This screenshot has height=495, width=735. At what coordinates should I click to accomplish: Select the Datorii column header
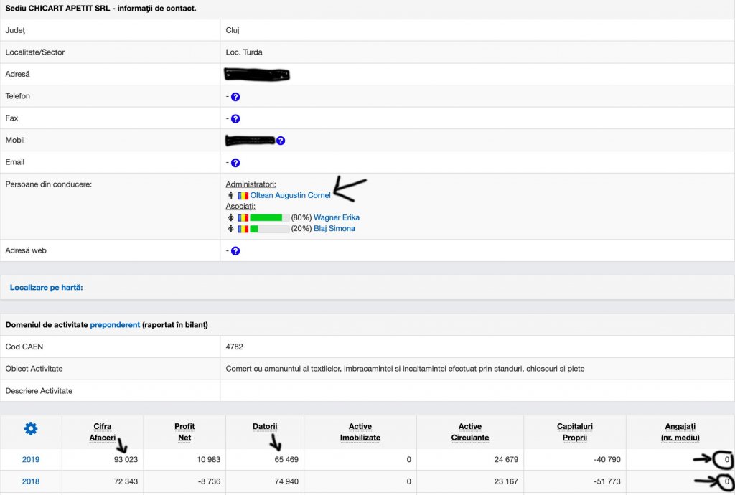tap(265, 427)
